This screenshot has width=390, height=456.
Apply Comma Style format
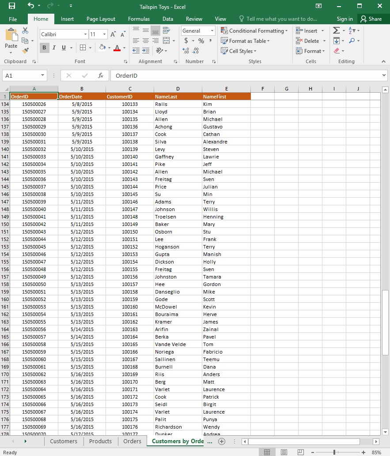210,41
